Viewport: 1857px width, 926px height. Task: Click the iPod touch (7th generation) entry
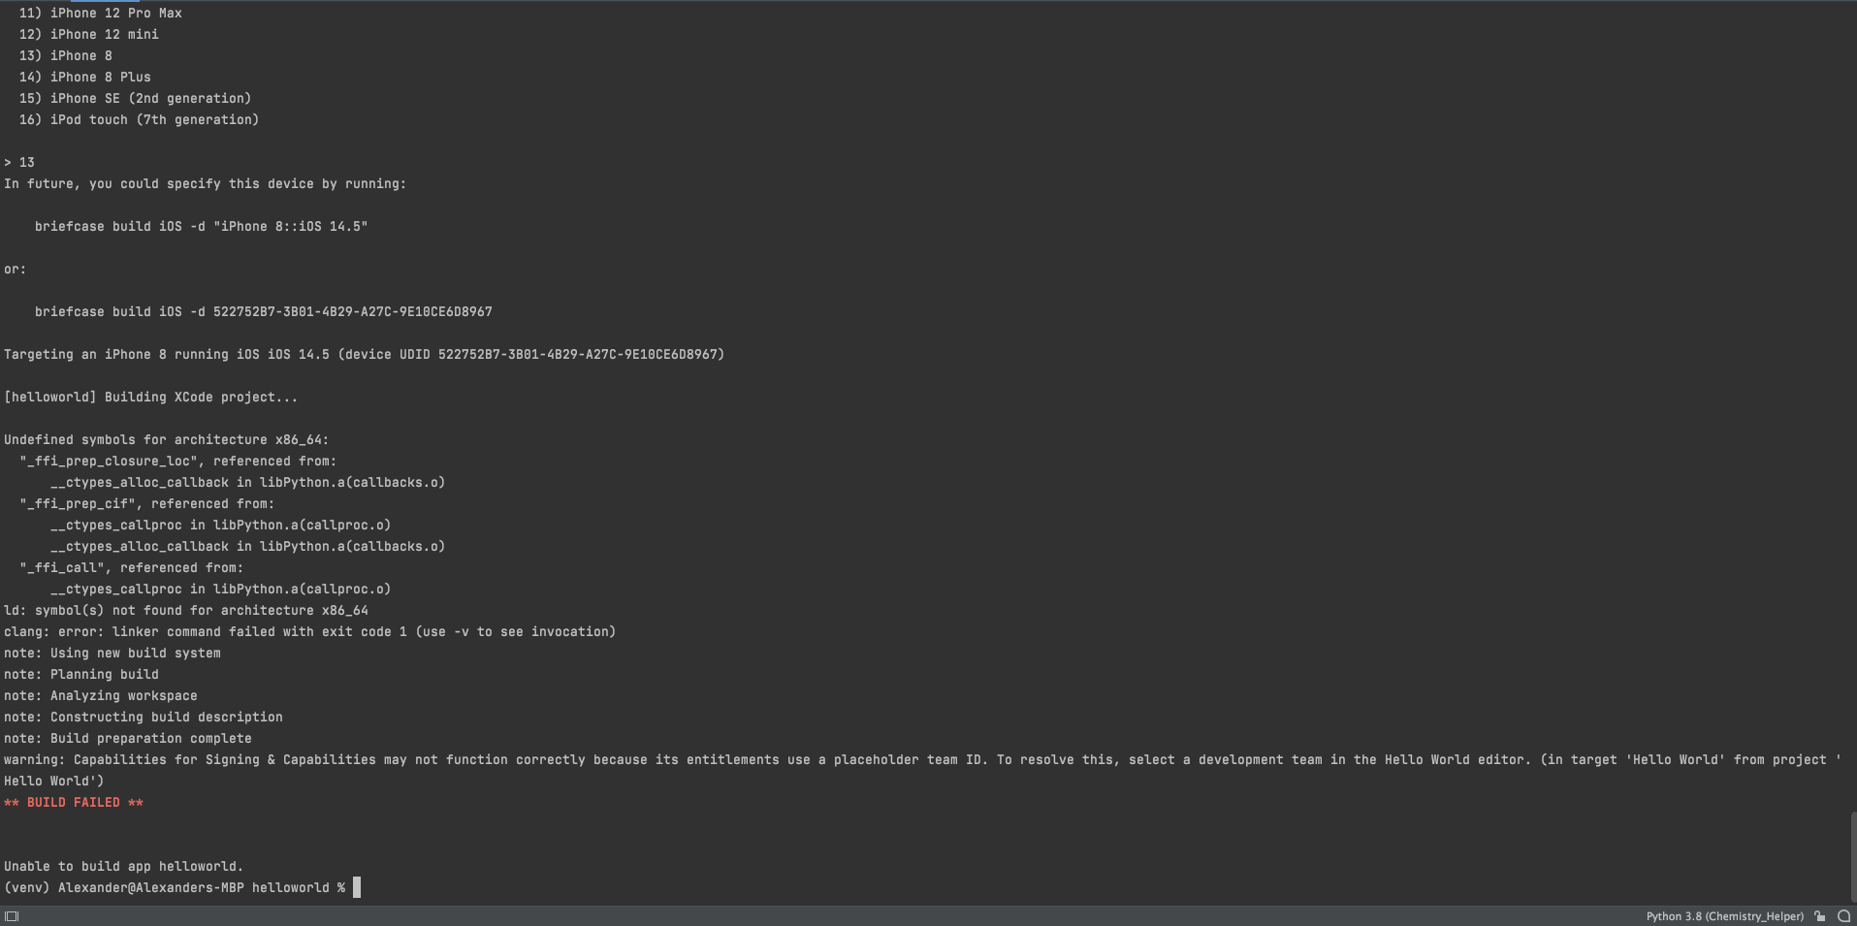[x=139, y=119]
